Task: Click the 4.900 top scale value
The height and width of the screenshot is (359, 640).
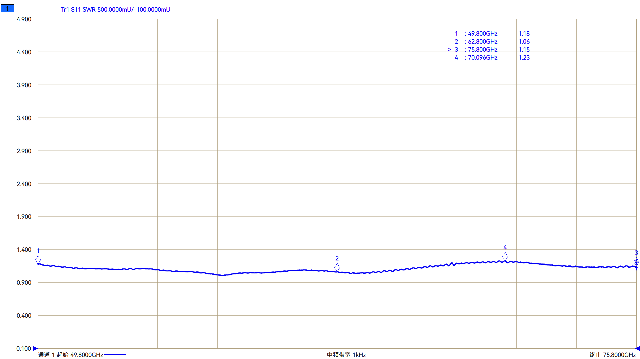Action: (x=24, y=19)
